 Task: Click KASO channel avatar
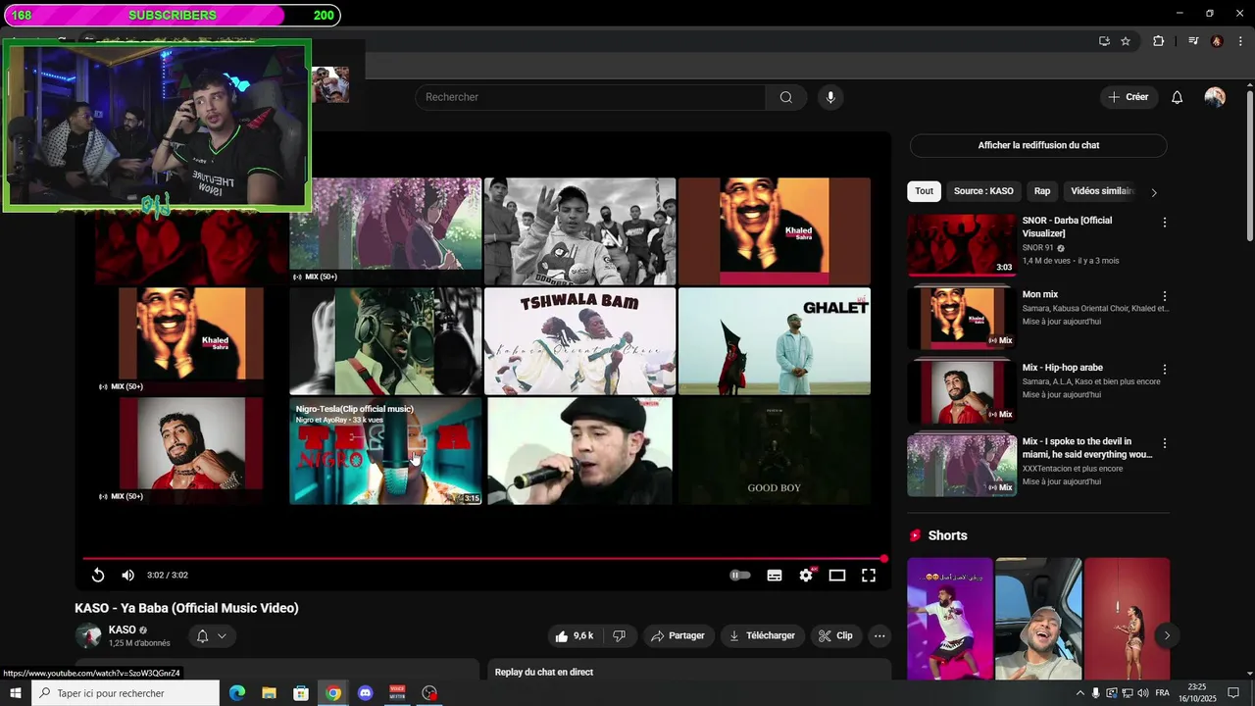pos(88,635)
